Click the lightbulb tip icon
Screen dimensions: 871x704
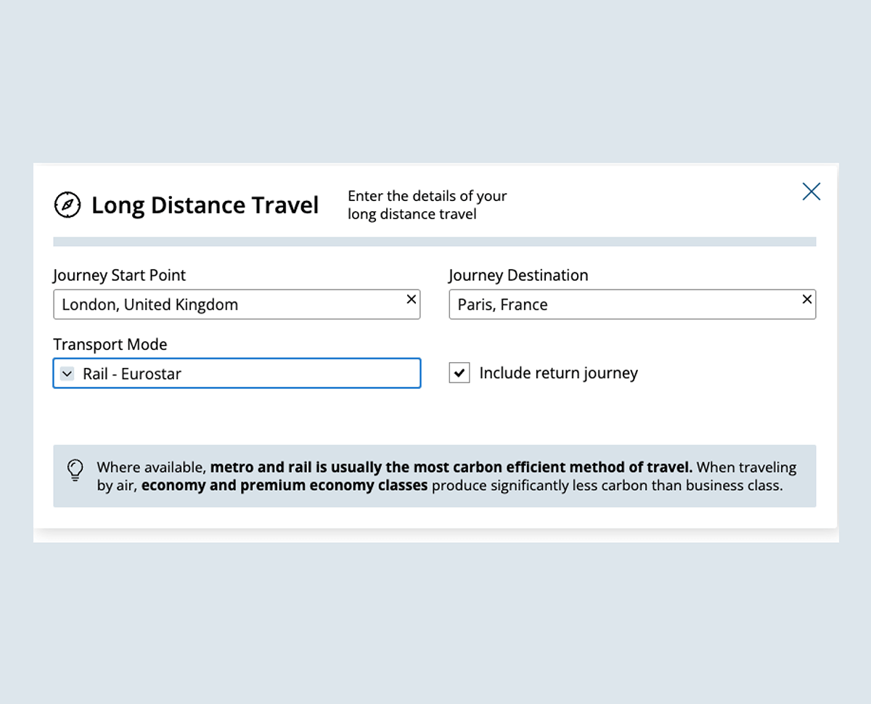coord(75,470)
